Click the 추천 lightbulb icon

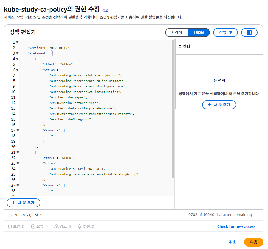80,226
